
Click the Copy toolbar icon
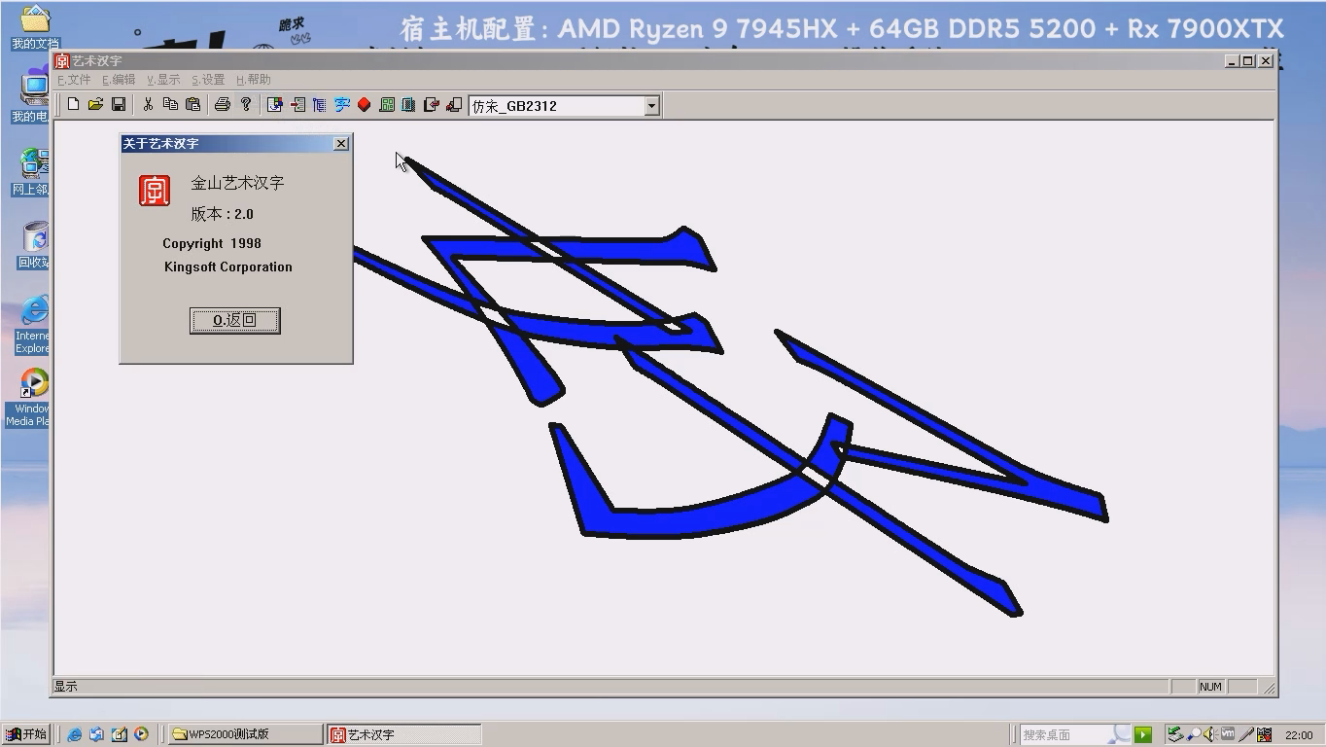click(x=170, y=105)
